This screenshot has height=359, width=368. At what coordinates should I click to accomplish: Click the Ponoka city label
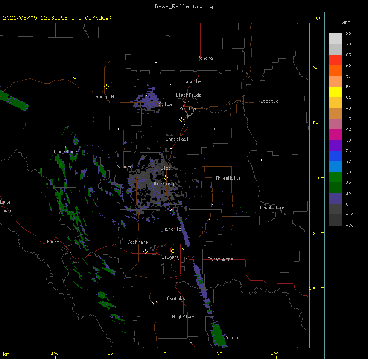[205, 58]
